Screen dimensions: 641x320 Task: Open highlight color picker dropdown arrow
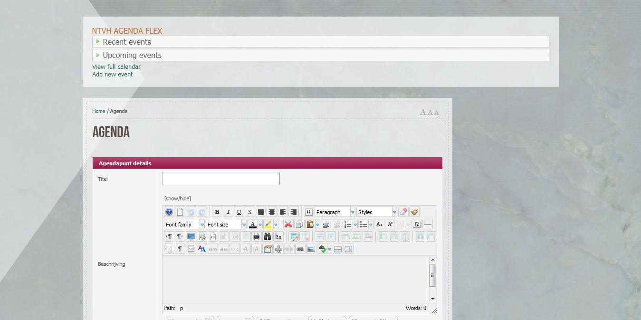click(276, 225)
